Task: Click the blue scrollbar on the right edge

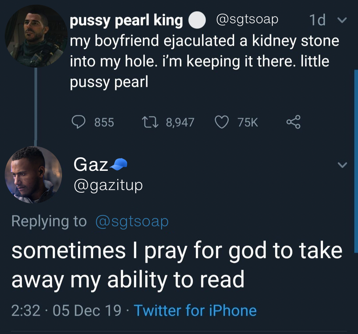Action: click(356, 159)
